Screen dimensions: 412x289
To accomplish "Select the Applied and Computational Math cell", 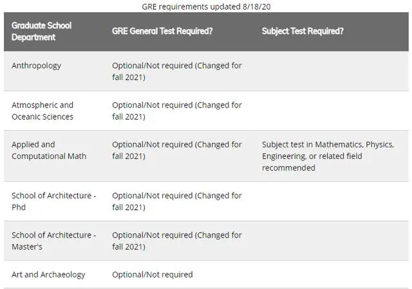I will click(x=49, y=150).
